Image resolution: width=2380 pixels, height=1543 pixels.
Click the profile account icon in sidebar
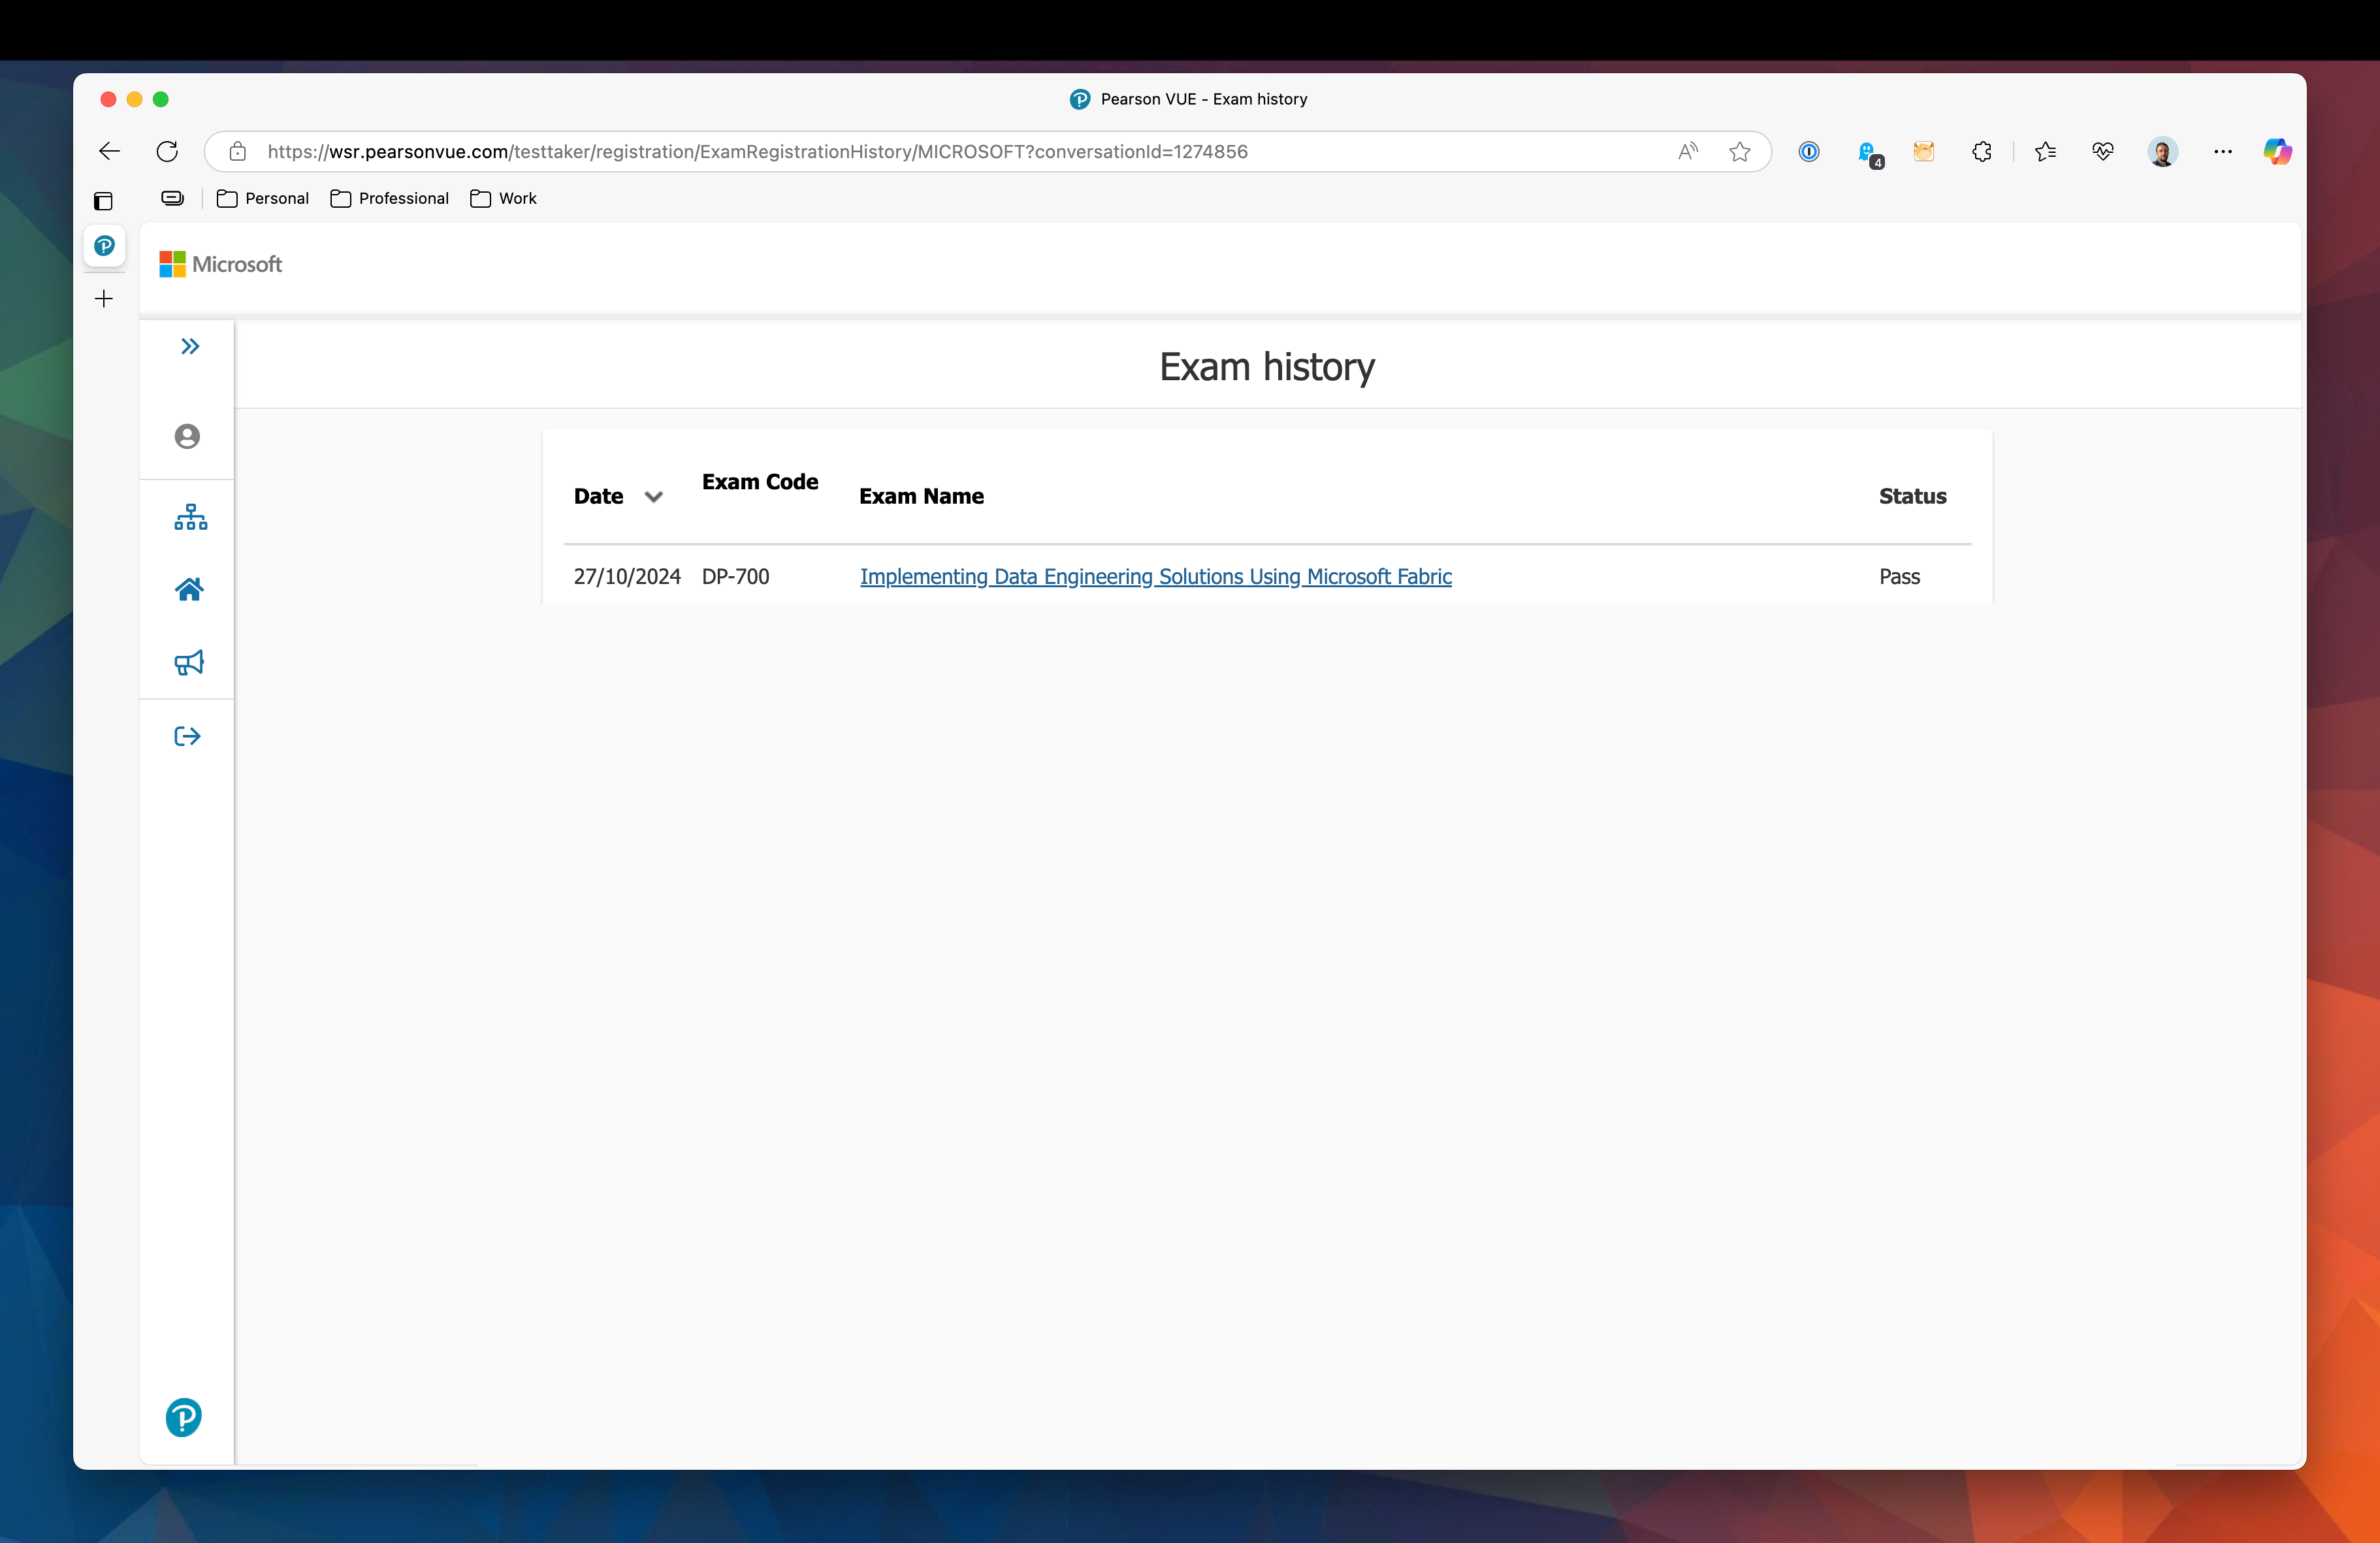187,436
